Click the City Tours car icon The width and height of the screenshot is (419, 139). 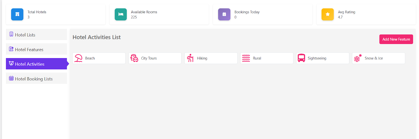pyautogui.click(x=134, y=58)
